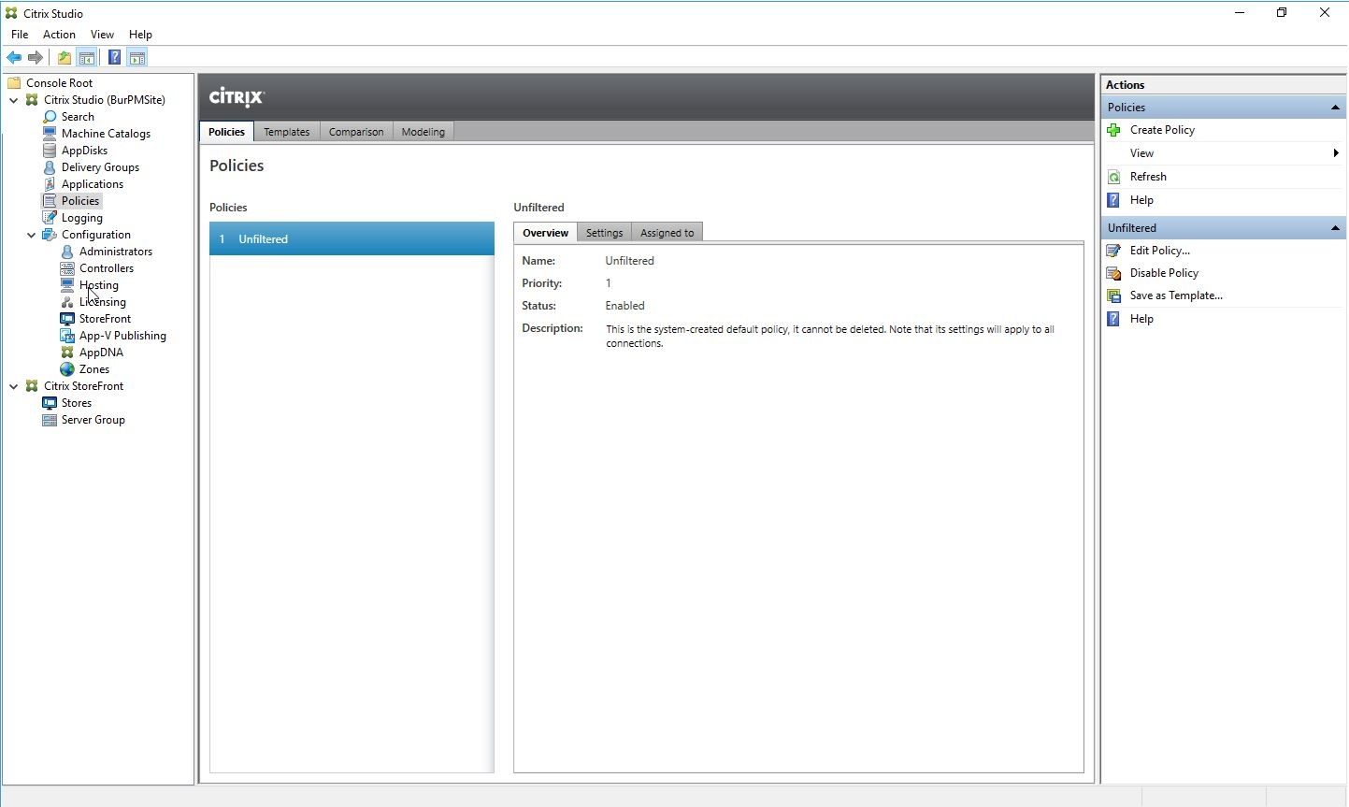
Task: Click the Edit Policy pencil icon
Action: pos(1113,251)
